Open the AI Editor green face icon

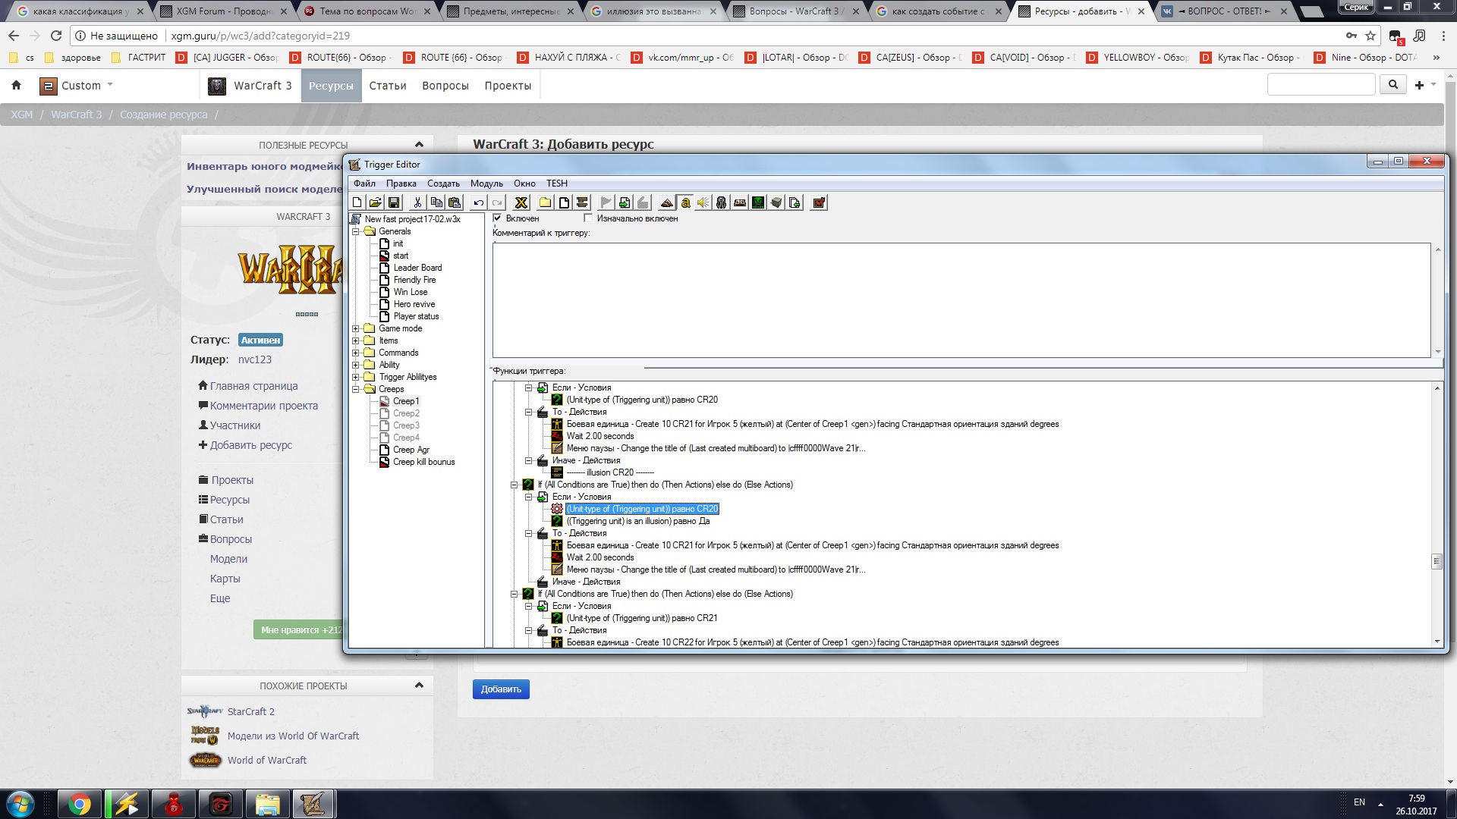click(758, 202)
